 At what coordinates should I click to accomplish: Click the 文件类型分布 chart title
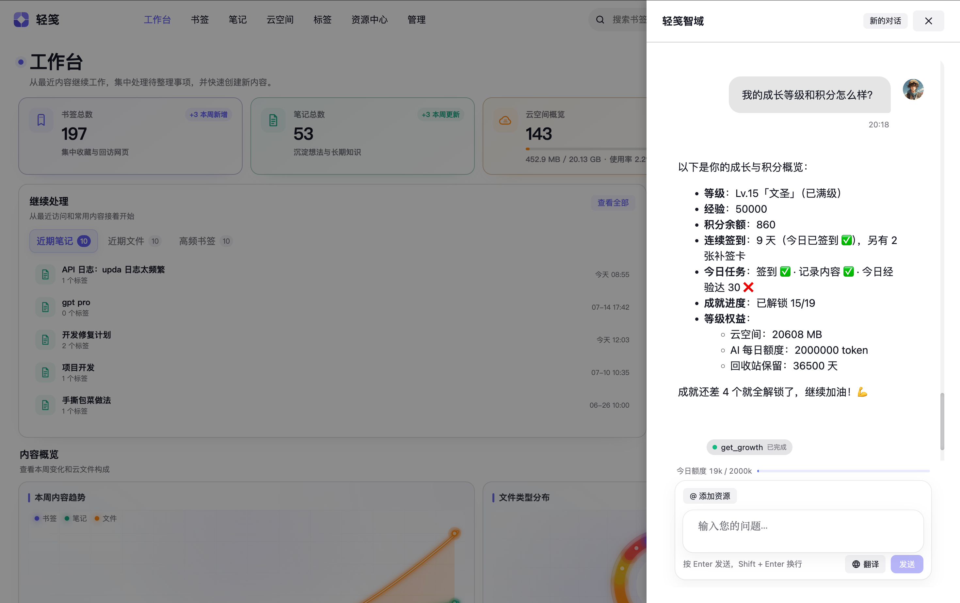(x=524, y=497)
